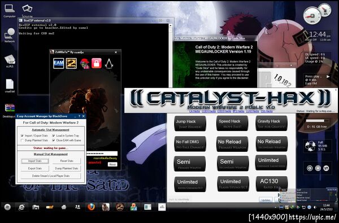339x223 pixels.
Task: Click the taskbar clock showing 12:44
Action: click(x=326, y=207)
